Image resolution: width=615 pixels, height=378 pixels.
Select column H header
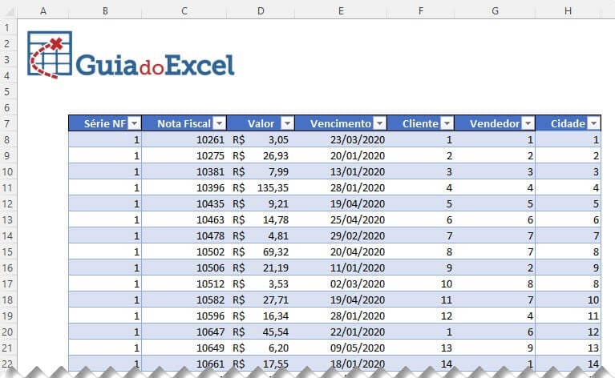(568, 11)
